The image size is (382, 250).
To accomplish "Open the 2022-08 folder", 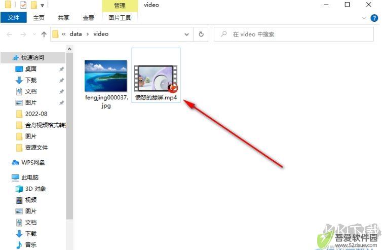I will pyautogui.click(x=36, y=114).
